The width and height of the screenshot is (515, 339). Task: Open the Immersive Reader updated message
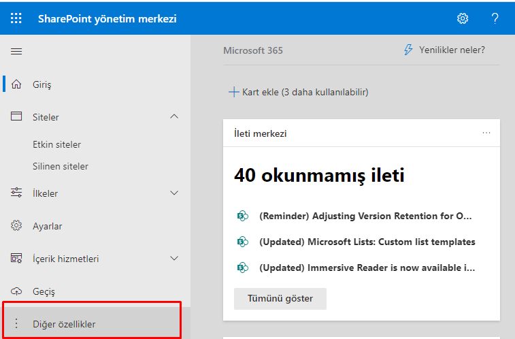367,268
